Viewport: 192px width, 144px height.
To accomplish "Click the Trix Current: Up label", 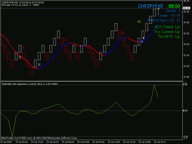I will 167,32.
